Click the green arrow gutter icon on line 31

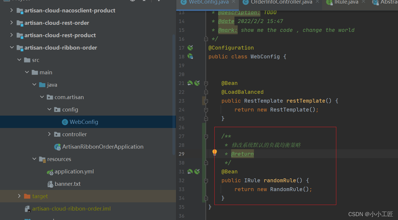[x=190, y=172]
